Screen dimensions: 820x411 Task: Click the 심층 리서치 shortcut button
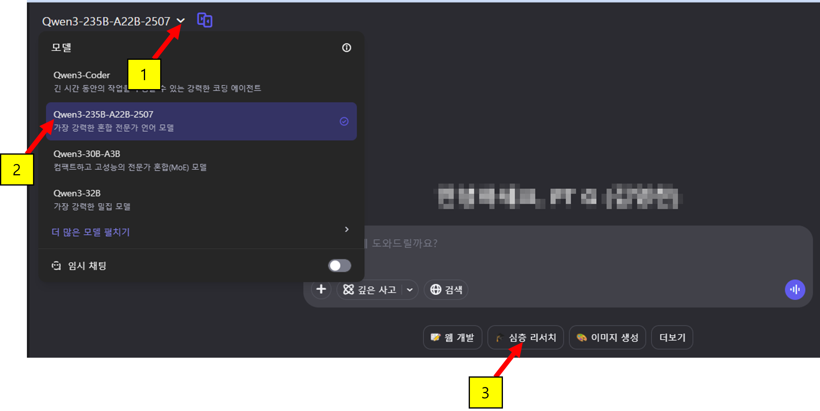(x=526, y=337)
